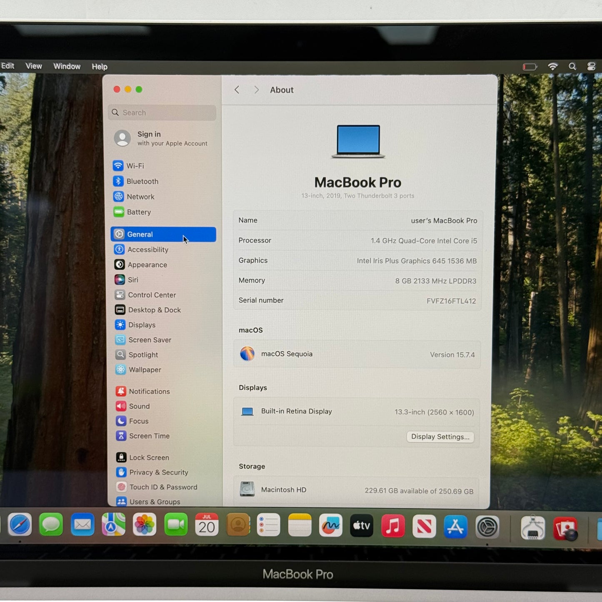Open Control Center settings
Screen dimensions: 602x602
click(x=163, y=295)
